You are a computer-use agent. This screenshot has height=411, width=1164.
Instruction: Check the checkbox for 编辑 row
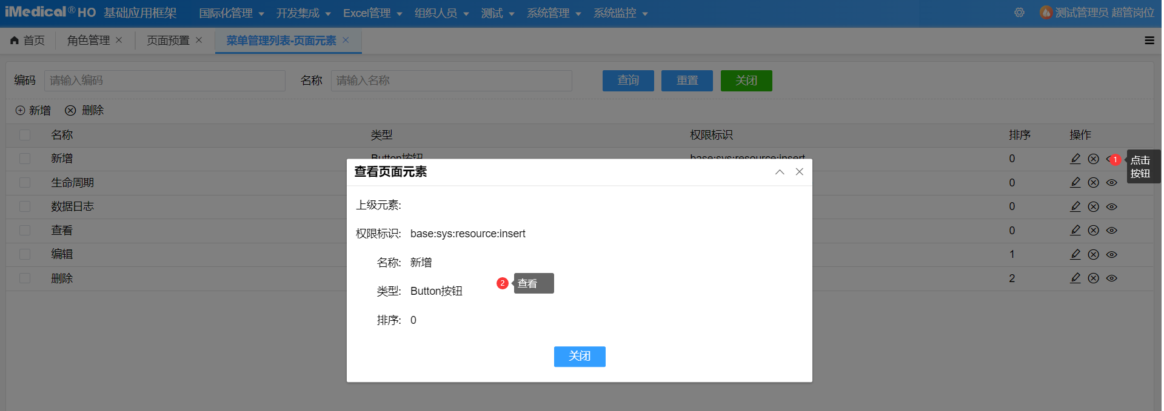click(25, 254)
